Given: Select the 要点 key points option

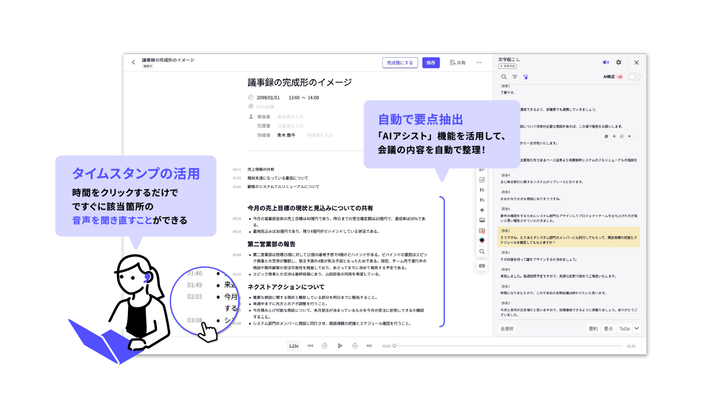Looking at the screenshot, I should coord(608,329).
